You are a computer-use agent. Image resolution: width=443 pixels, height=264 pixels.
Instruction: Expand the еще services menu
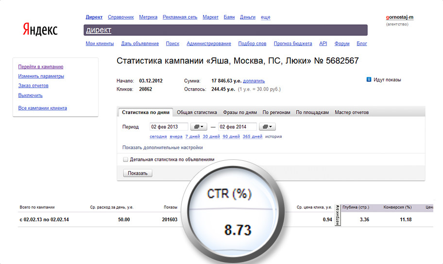[266, 17]
